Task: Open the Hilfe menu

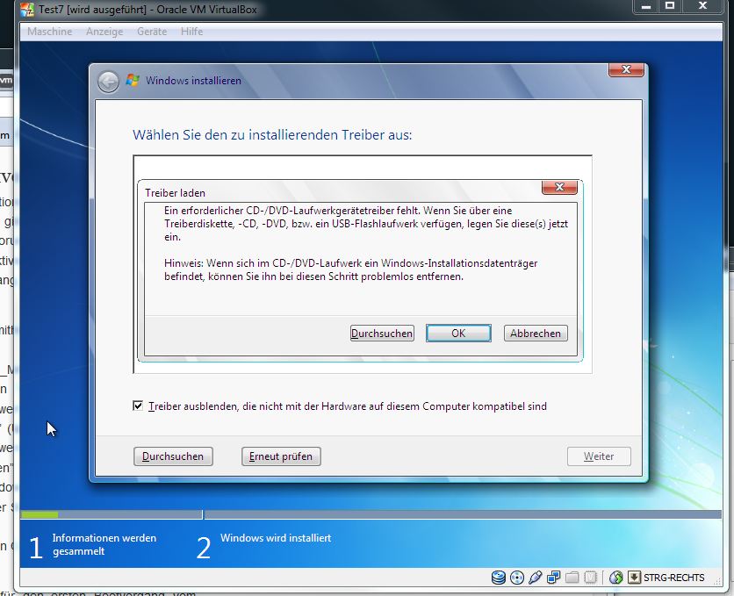Action: pyautogui.click(x=192, y=32)
